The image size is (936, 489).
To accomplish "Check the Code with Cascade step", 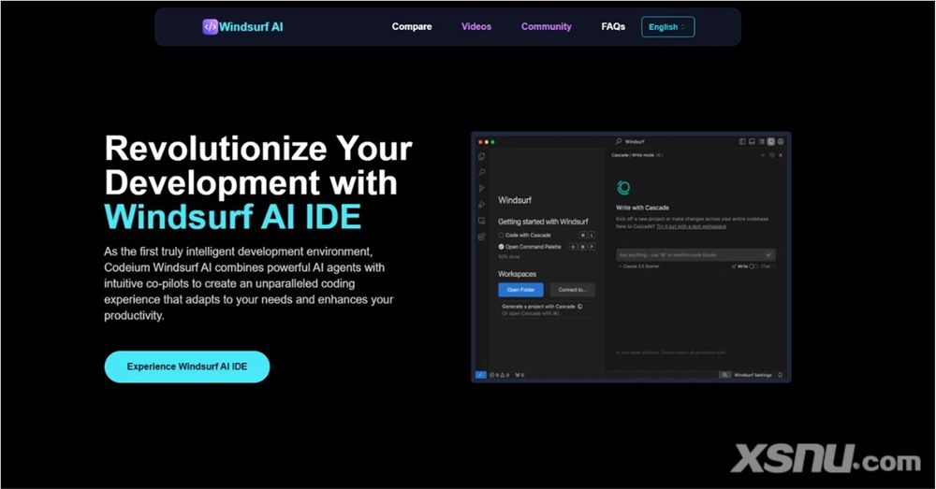I will [x=502, y=235].
